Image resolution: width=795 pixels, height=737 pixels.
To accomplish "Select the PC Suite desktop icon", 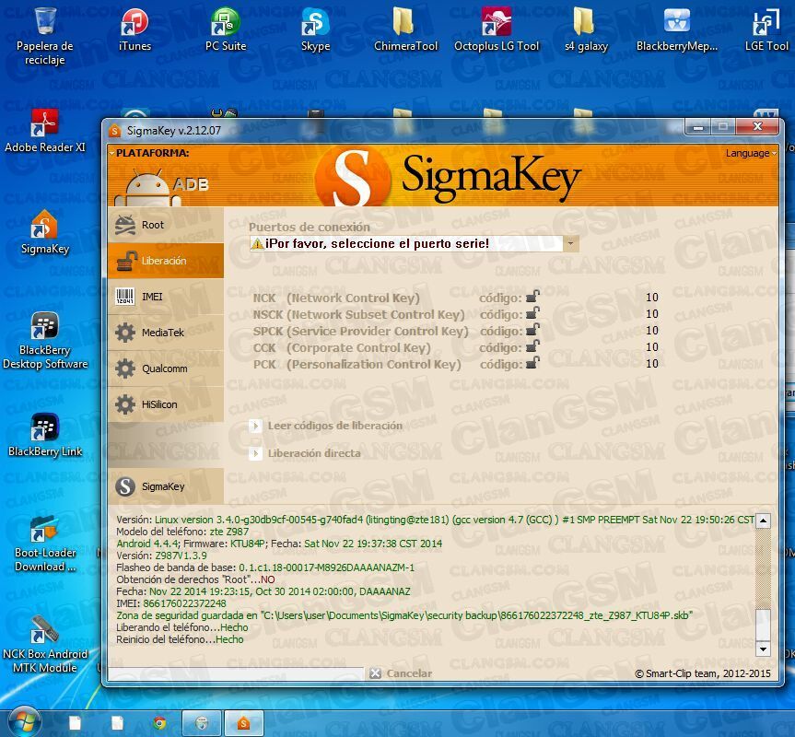I will tap(226, 30).
